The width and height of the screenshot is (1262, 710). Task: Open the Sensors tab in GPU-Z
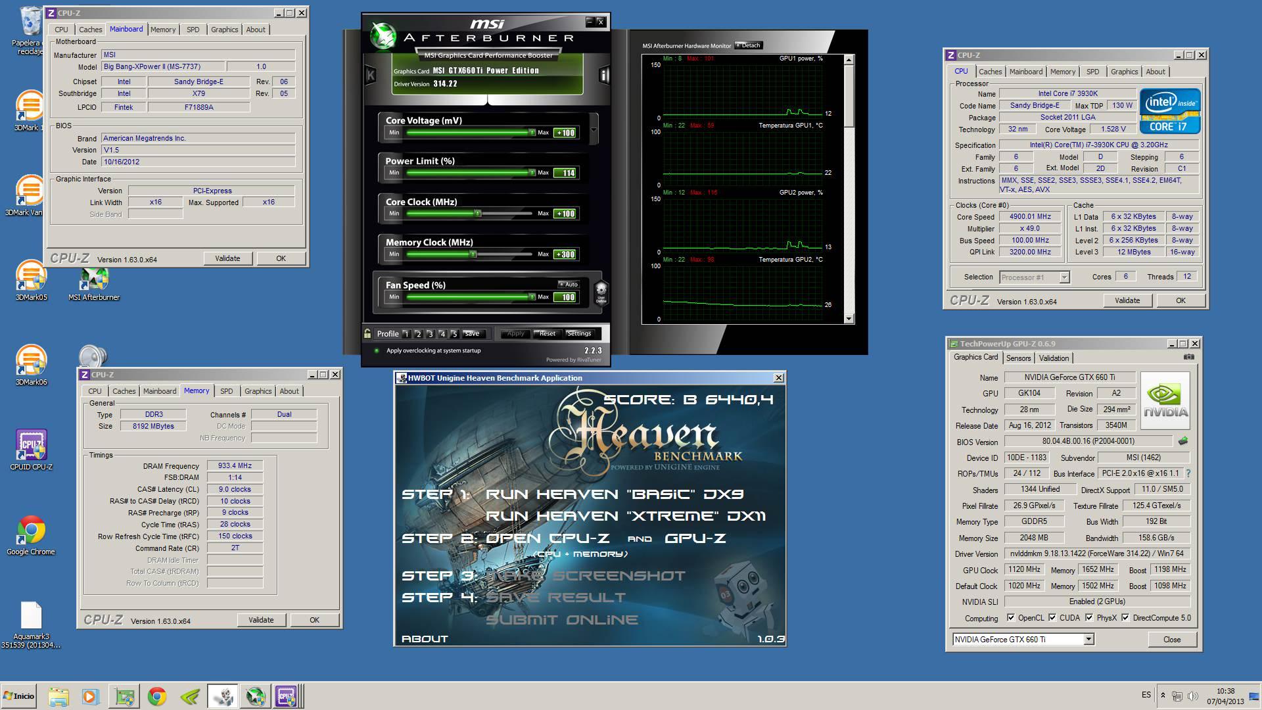point(1018,358)
